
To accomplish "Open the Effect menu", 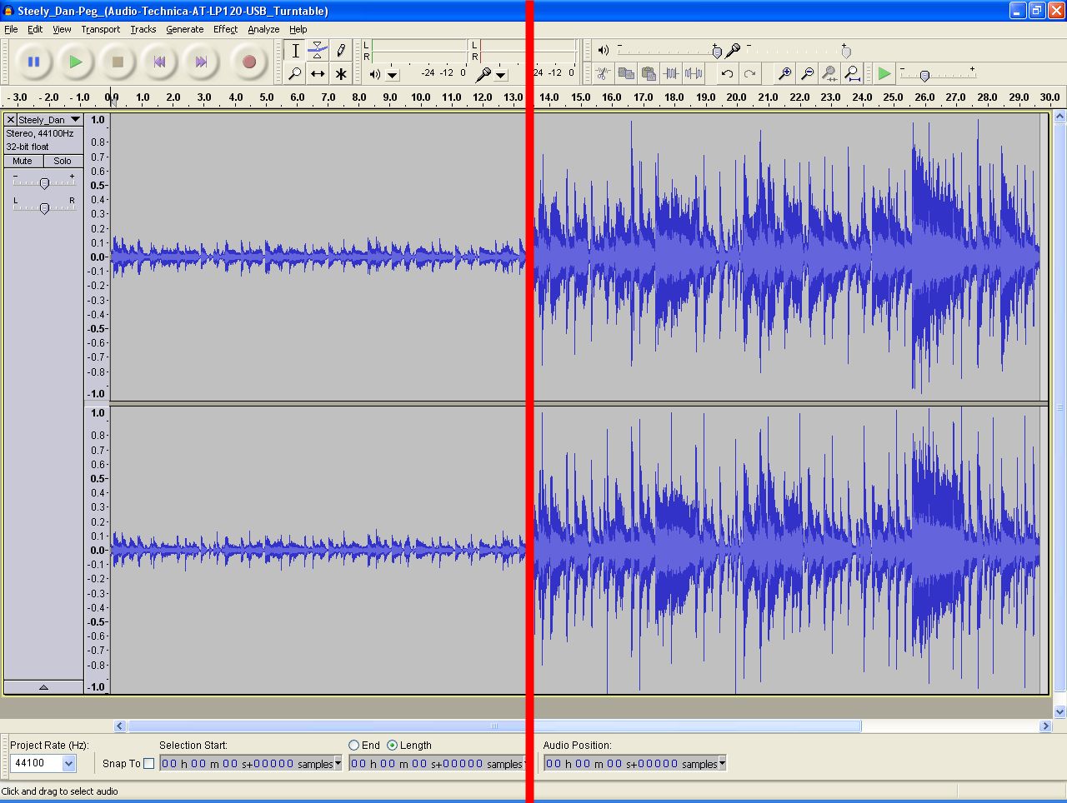I will click(x=225, y=29).
